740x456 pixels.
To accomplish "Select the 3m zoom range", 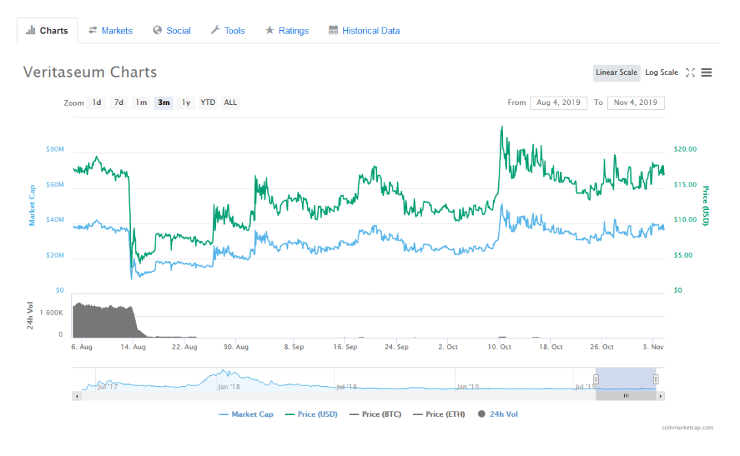I will click(164, 103).
